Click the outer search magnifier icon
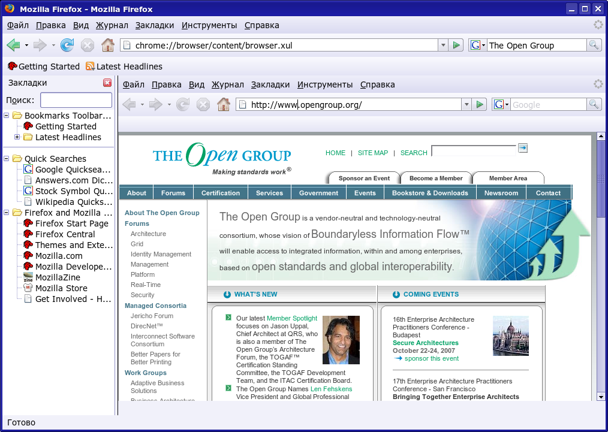Image resolution: width=608 pixels, height=432 pixels. pos(594,45)
